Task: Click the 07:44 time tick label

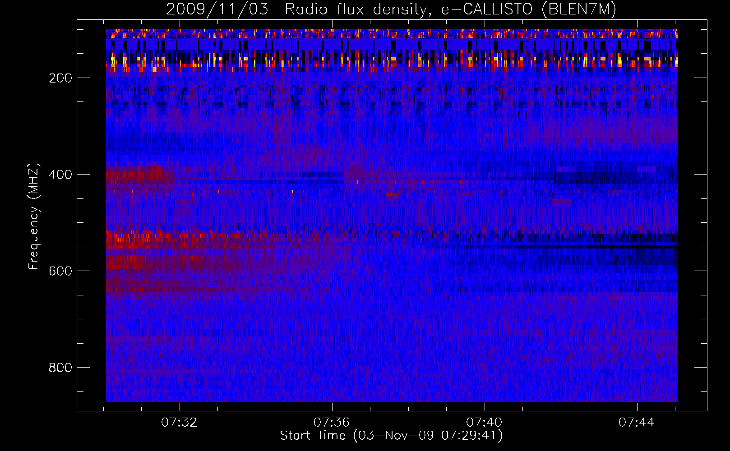Action: coord(637,423)
